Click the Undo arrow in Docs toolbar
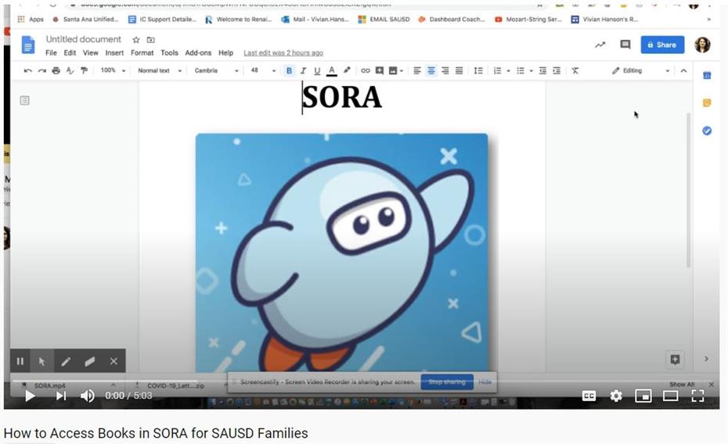The image size is (728, 444). tap(28, 71)
